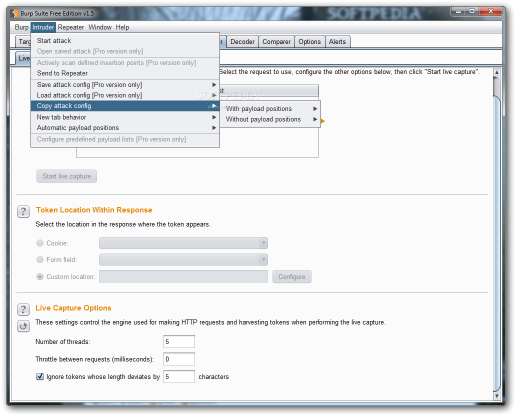Screen dimensions: 516x416
Task: Open the Burp menu
Action: (x=21, y=27)
